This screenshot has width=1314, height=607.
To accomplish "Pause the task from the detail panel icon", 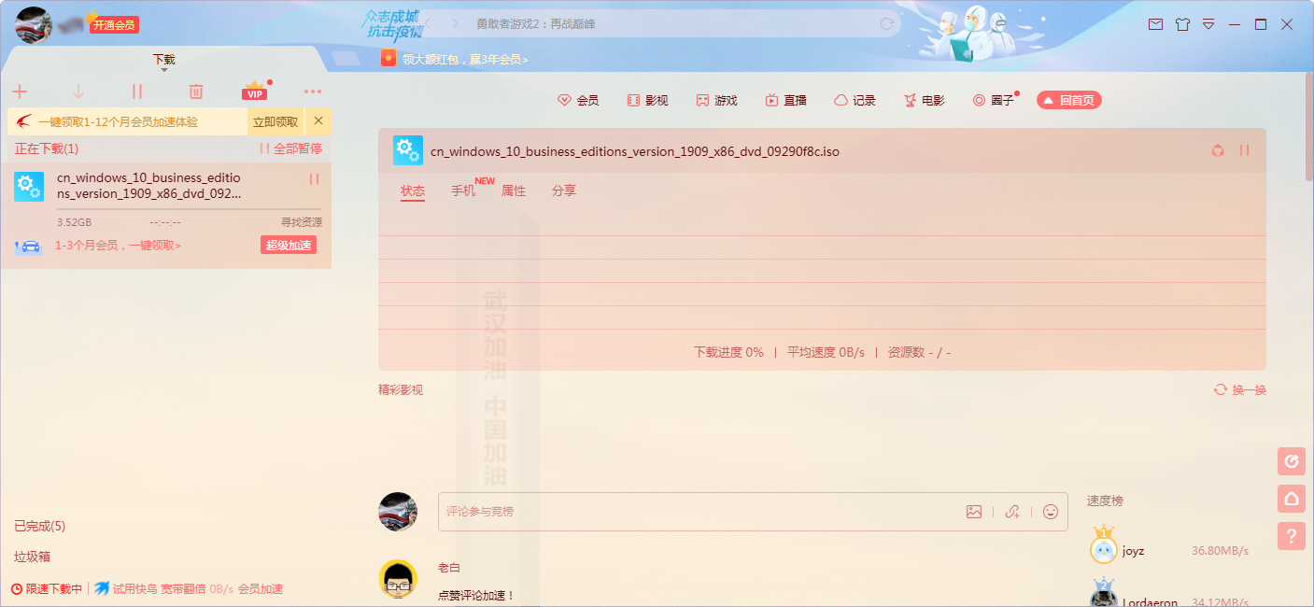I will (x=1245, y=150).
